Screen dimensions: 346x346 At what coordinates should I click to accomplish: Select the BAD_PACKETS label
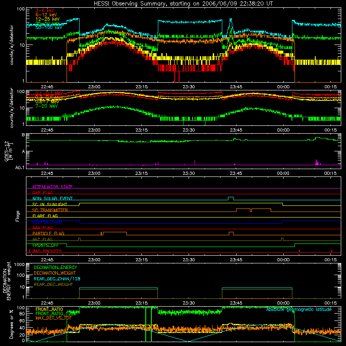pos(47,251)
